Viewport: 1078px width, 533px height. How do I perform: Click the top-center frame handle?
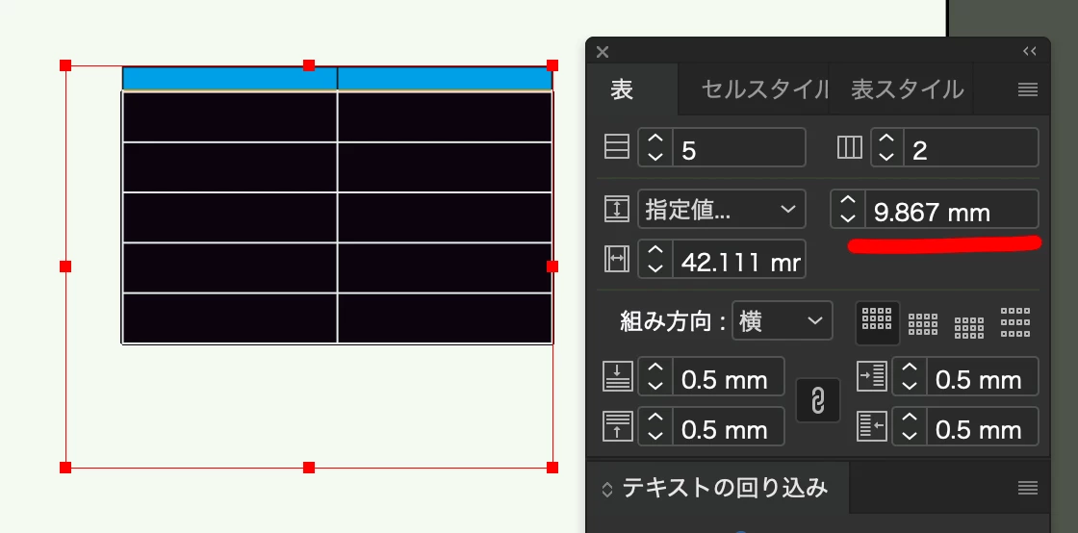point(309,65)
